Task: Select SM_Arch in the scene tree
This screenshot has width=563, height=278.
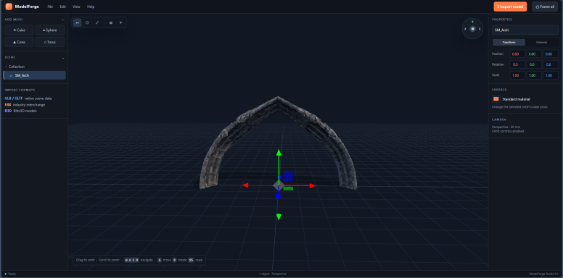Action: pos(35,75)
